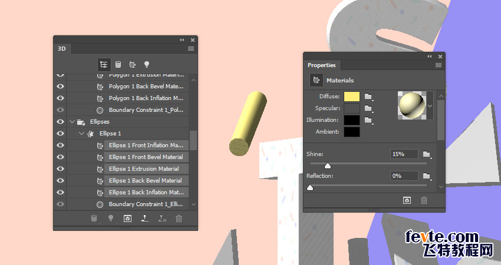501x265 pixels.
Task: Open the Illumination texture folder menu
Action: [369, 120]
